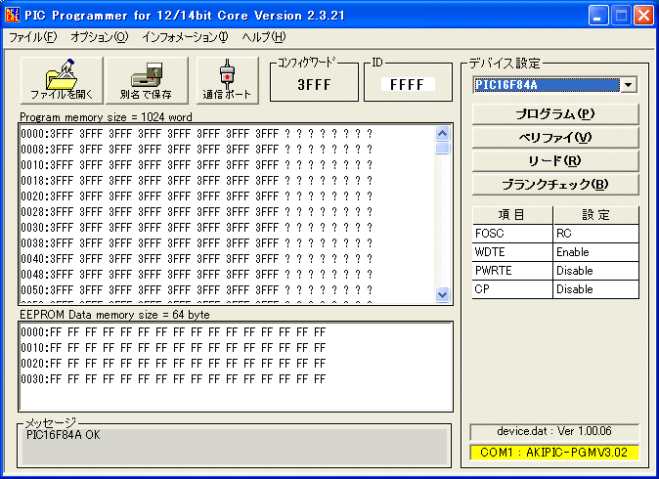
Task: Open the インフォメーション(I) menu
Action: click(184, 37)
